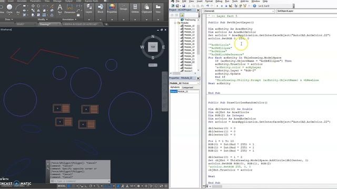Select the Dimension tool

tap(70, 8)
